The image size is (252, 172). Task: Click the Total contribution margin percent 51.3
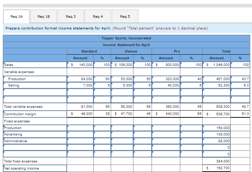click(x=240, y=114)
